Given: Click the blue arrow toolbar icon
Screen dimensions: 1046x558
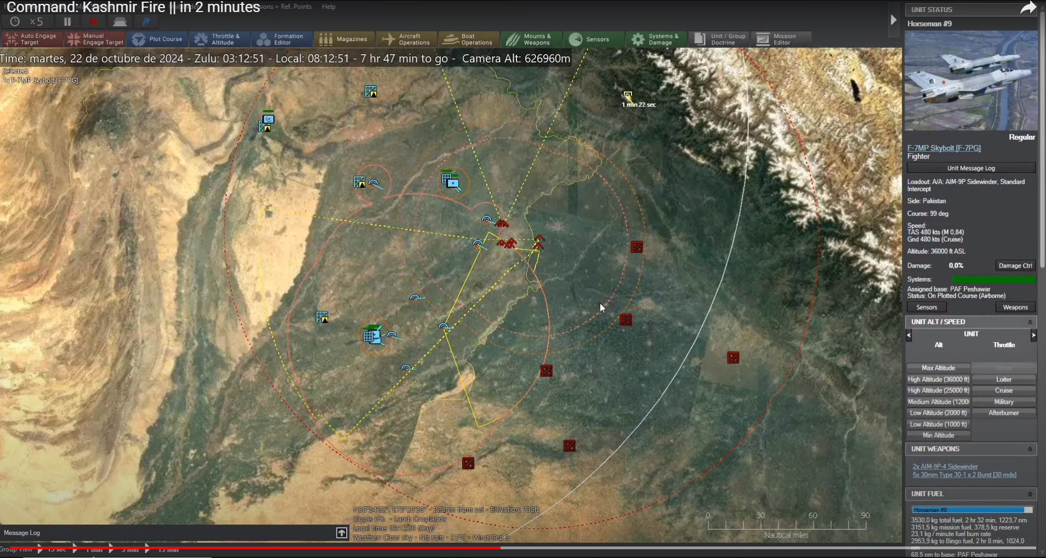Looking at the screenshot, I should 146,21.
